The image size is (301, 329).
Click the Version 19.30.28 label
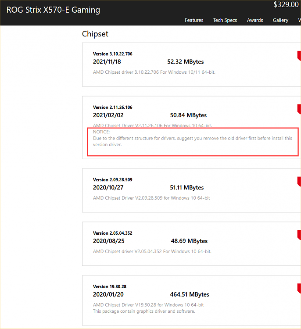click(110, 286)
